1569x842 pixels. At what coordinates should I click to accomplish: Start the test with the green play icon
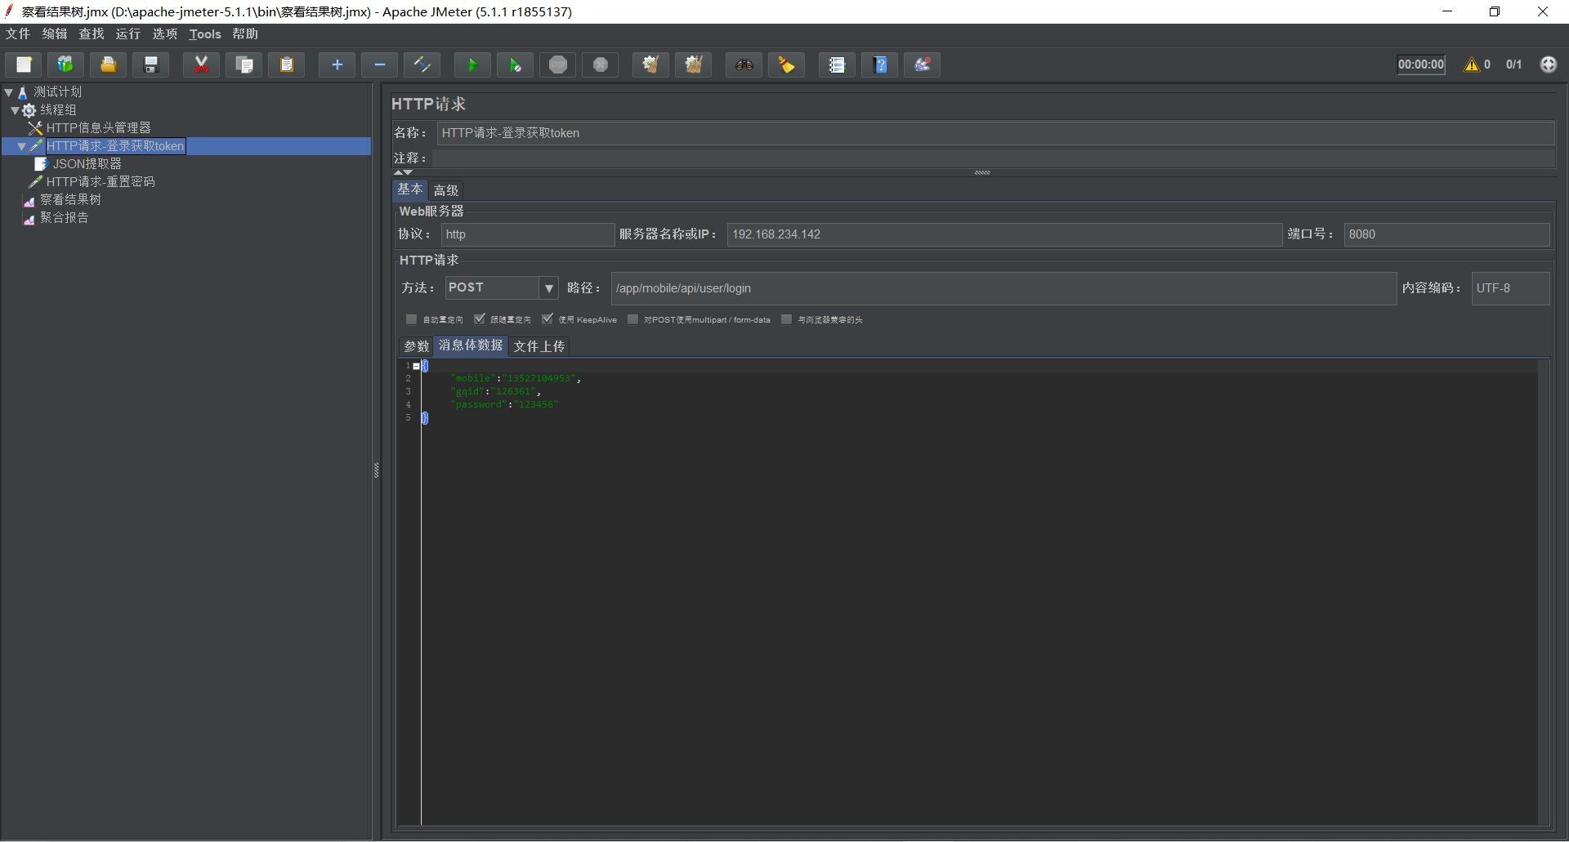click(x=472, y=65)
